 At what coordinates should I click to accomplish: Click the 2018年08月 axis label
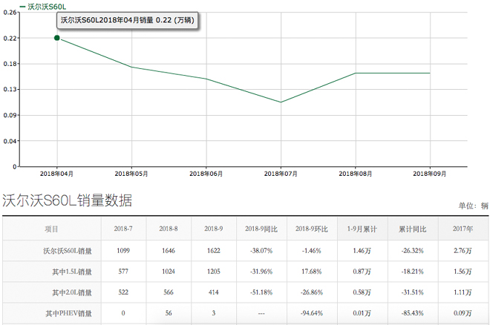[356, 174]
